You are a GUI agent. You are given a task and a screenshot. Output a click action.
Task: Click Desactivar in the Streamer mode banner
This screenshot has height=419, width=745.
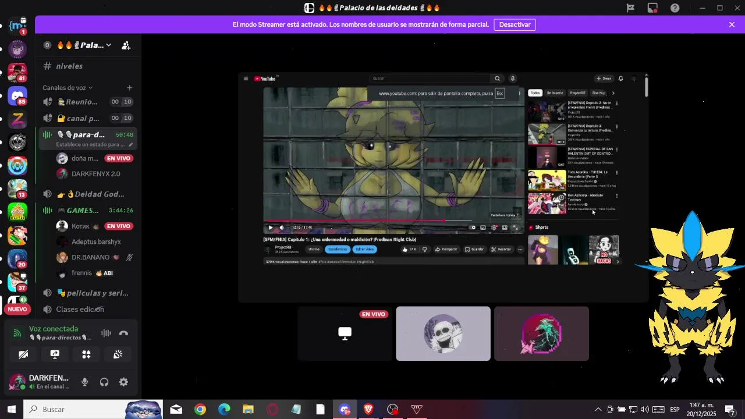pos(515,25)
